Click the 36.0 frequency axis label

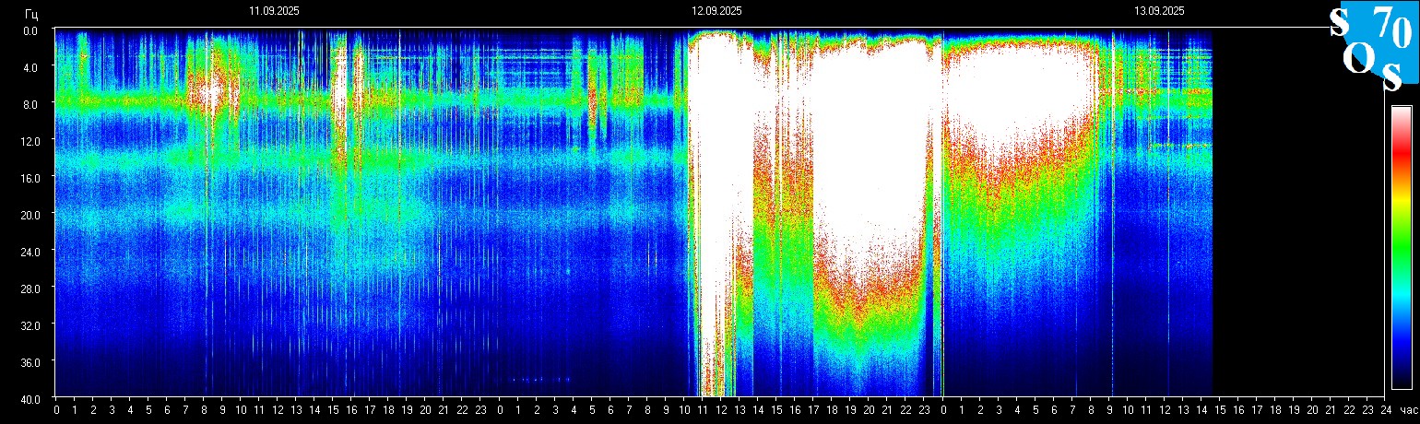29,362
